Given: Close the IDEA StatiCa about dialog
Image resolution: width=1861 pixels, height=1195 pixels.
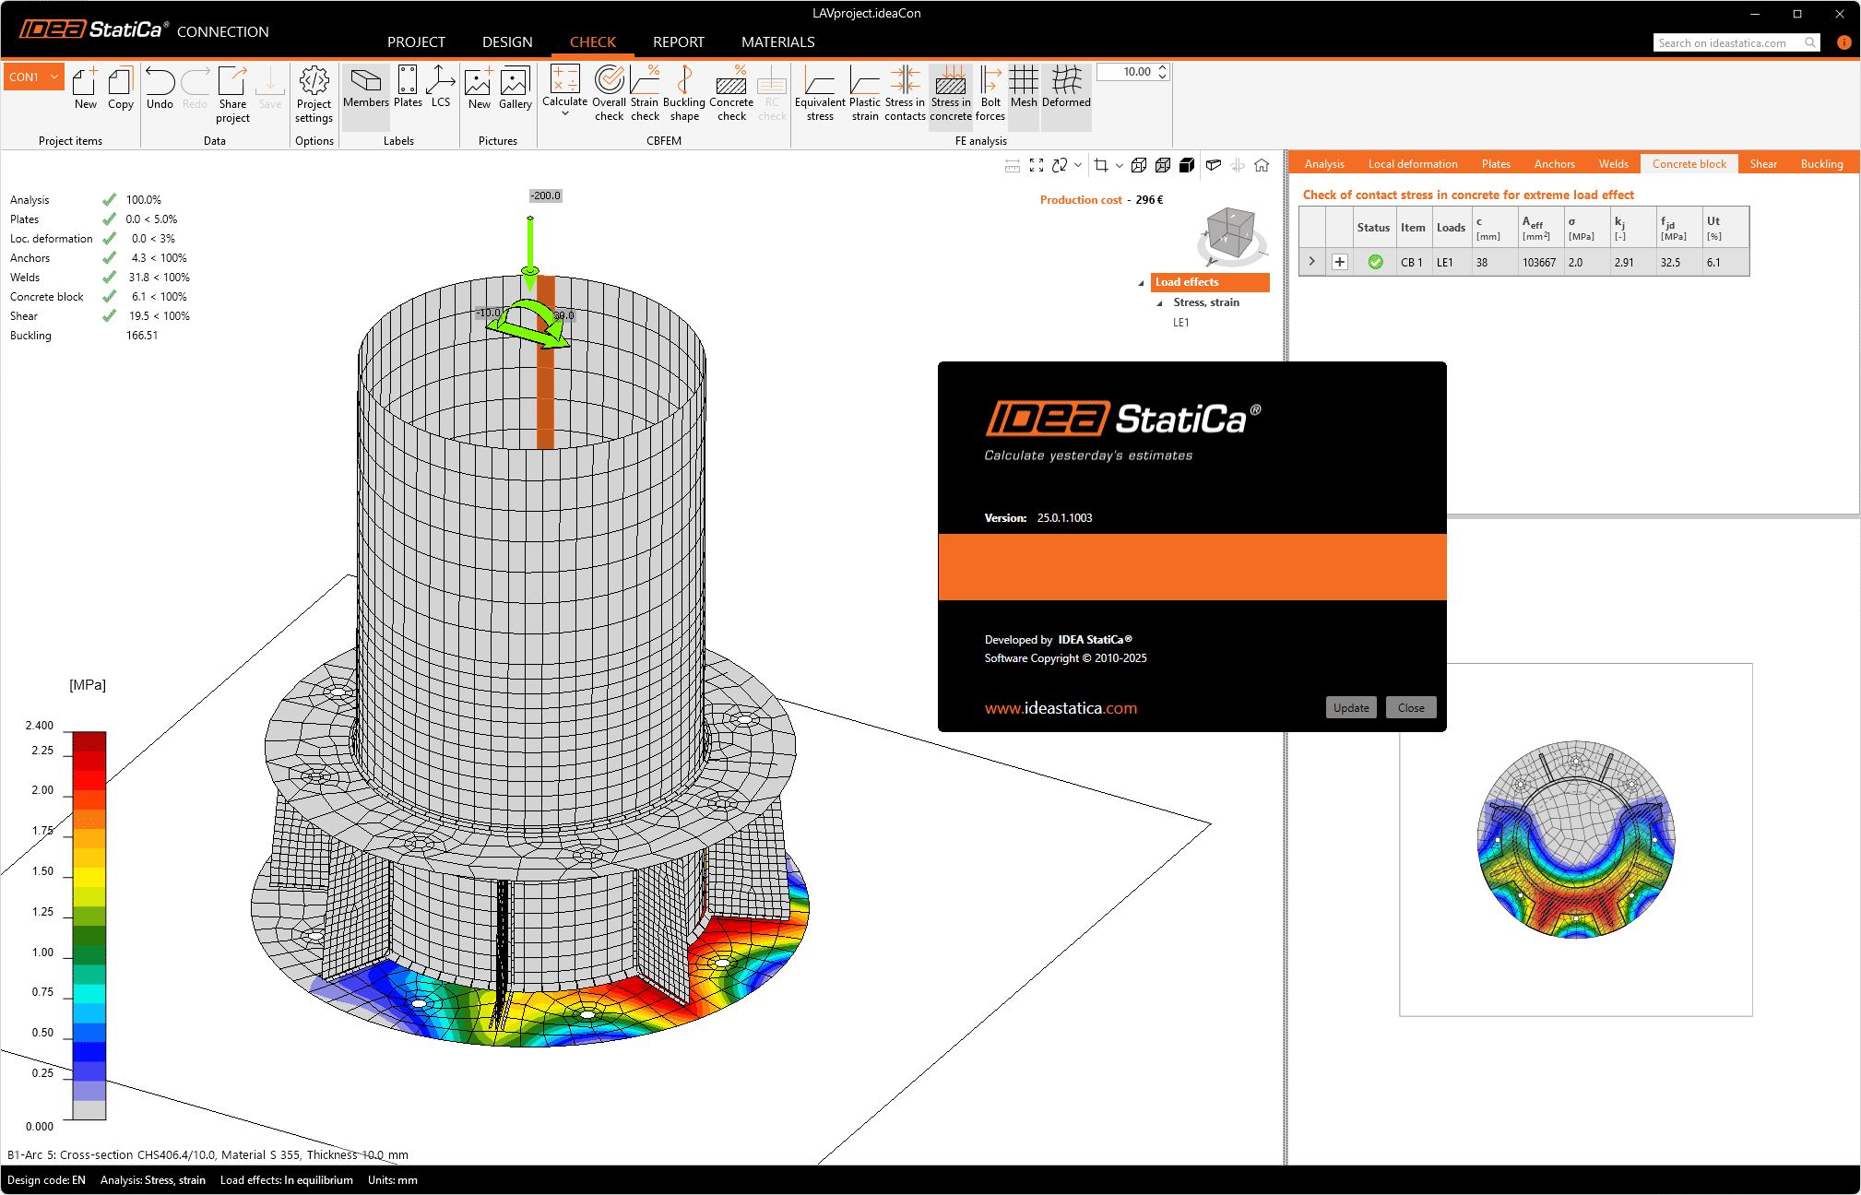Looking at the screenshot, I should tap(1410, 707).
